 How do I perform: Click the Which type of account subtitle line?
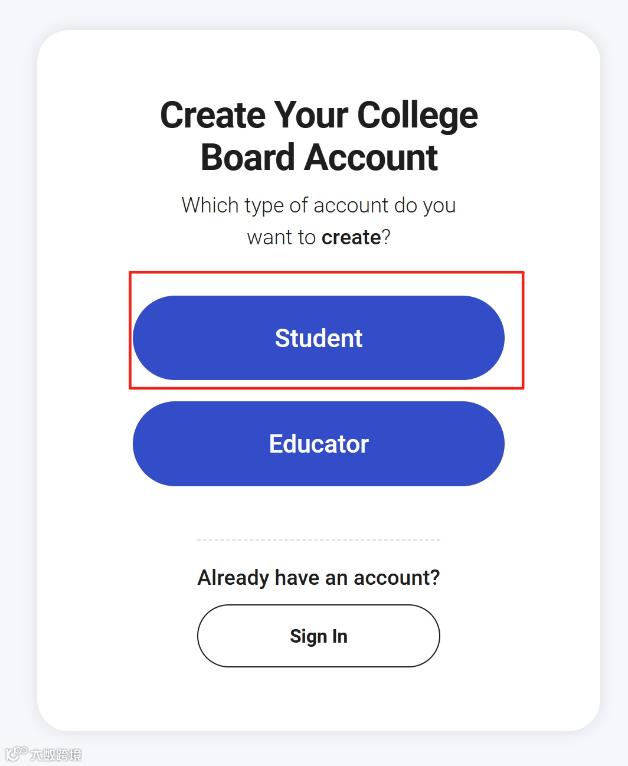click(x=319, y=206)
